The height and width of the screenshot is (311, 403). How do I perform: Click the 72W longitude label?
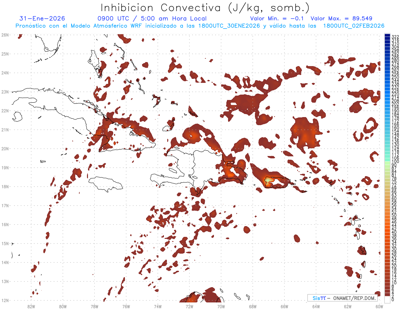point(189,306)
